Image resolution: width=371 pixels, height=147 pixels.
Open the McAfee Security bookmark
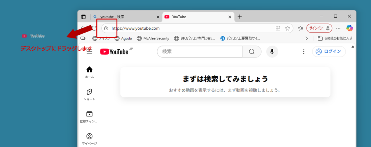coord(153,38)
